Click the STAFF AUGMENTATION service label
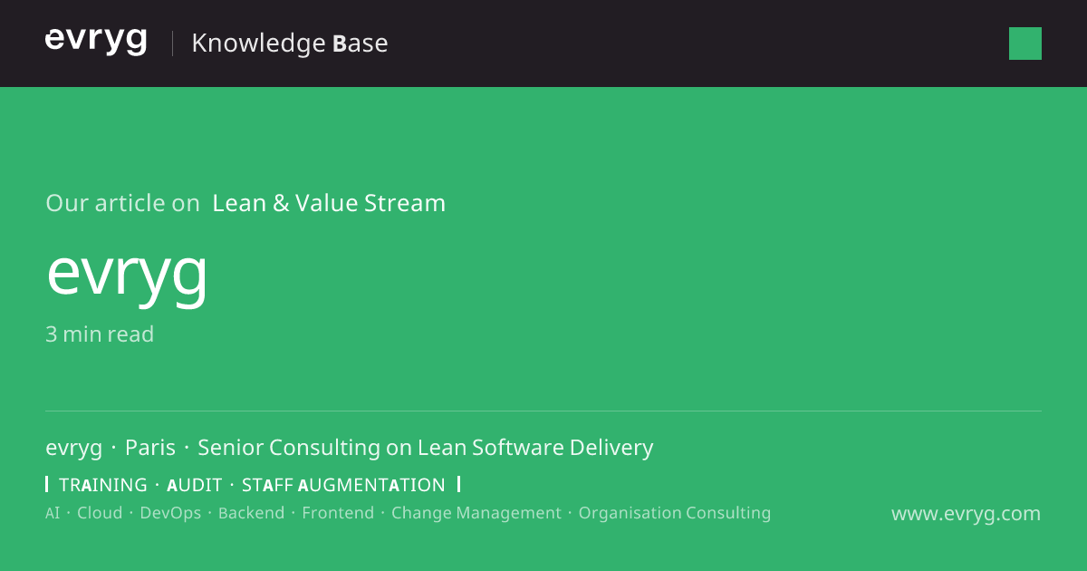The width and height of the screenshot is (1087, 571). 343,485
